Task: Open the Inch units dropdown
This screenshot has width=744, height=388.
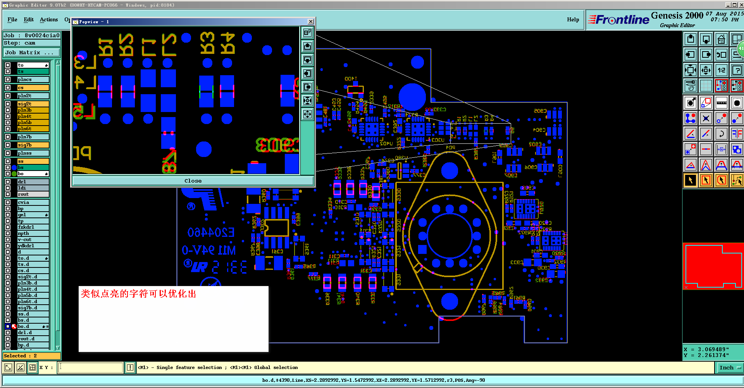Action: pos(730,367)
